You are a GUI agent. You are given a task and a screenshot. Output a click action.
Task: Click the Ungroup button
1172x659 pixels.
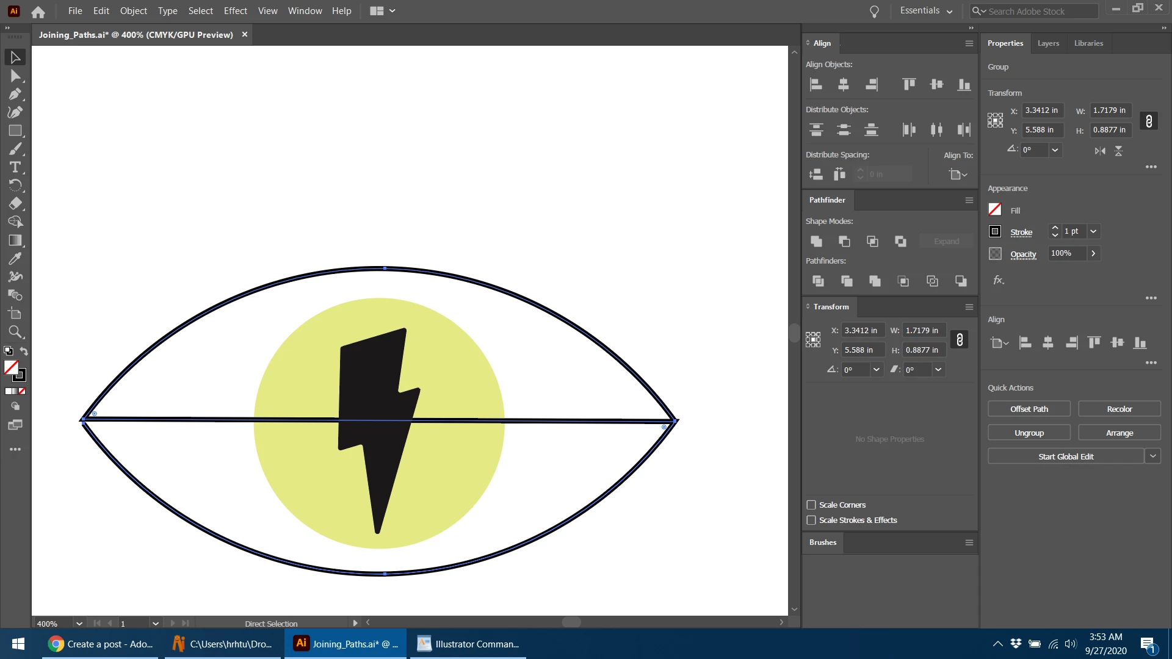pos(1029,433)
